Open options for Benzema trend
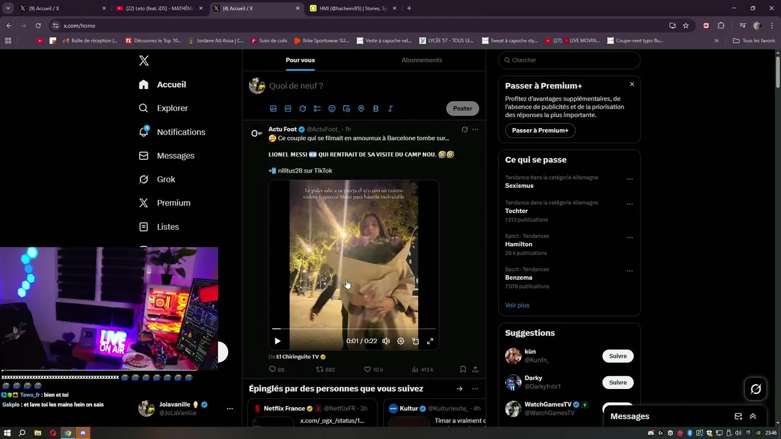This screenshot has height=439, width=781. coord(630,271)
